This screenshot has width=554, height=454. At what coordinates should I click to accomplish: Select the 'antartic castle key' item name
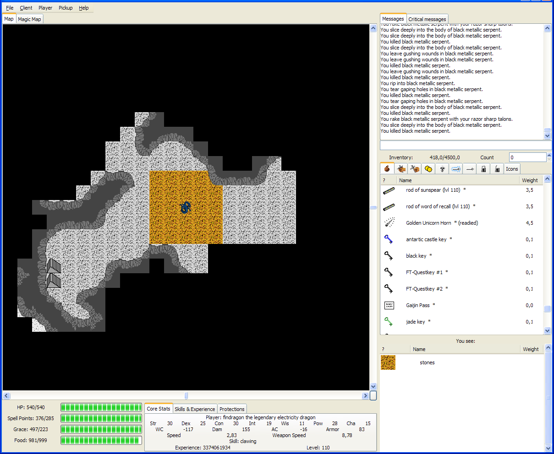[426, 239]
